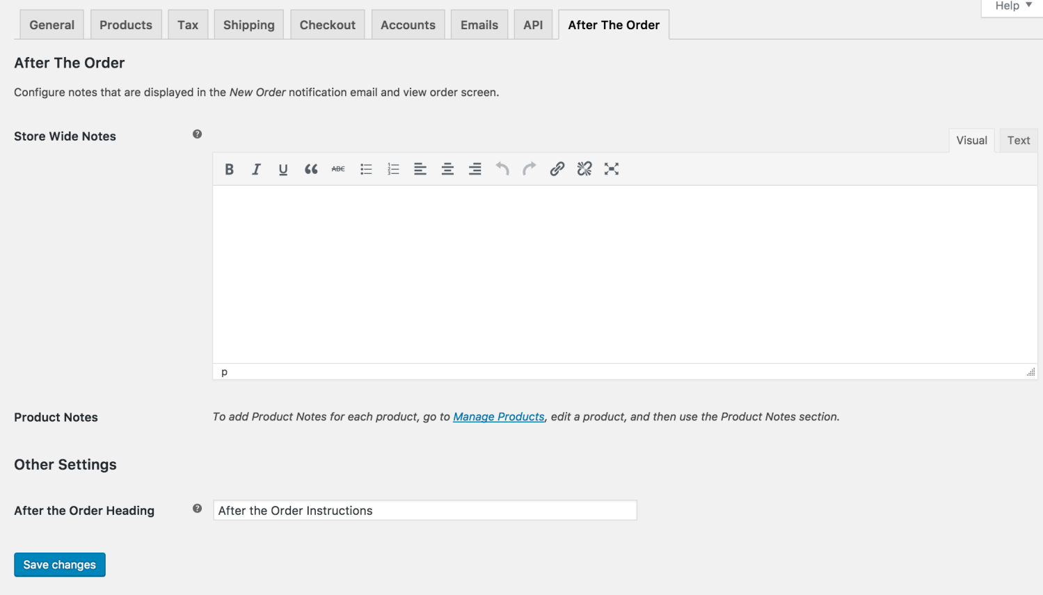The width and height of the screenshot is (1043, 595).
Task: Save the After The Order settings
Action: tap(59, 564)
